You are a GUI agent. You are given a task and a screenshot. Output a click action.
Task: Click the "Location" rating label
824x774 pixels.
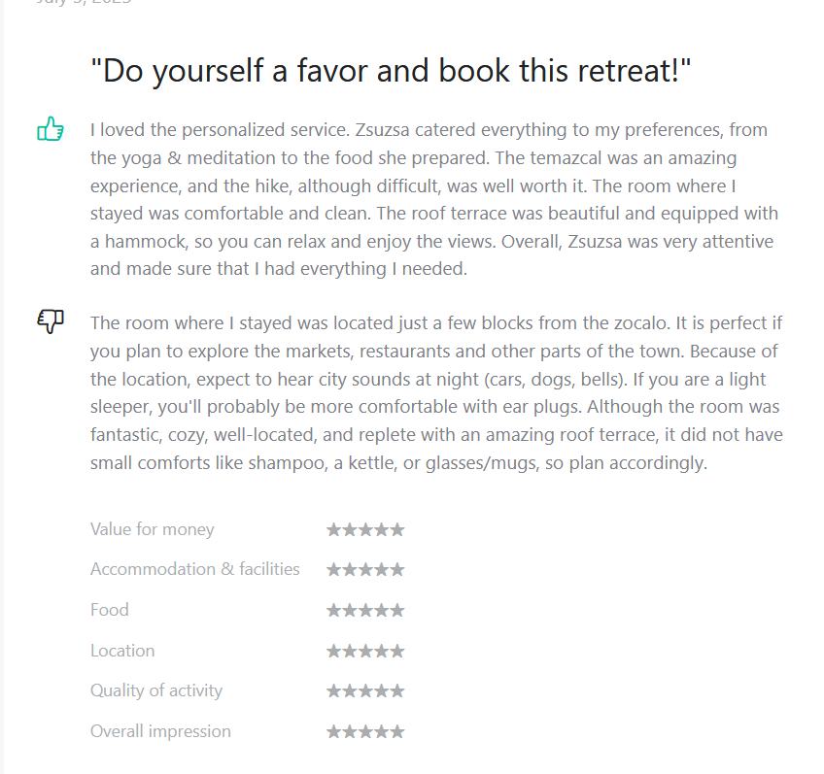pos(122,651)
